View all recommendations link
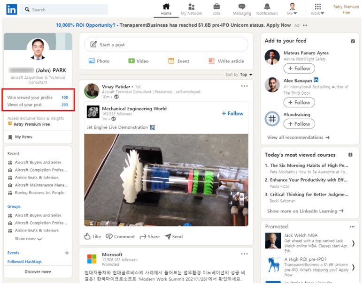This screenshot has width=363, height=286. [298, 137]
